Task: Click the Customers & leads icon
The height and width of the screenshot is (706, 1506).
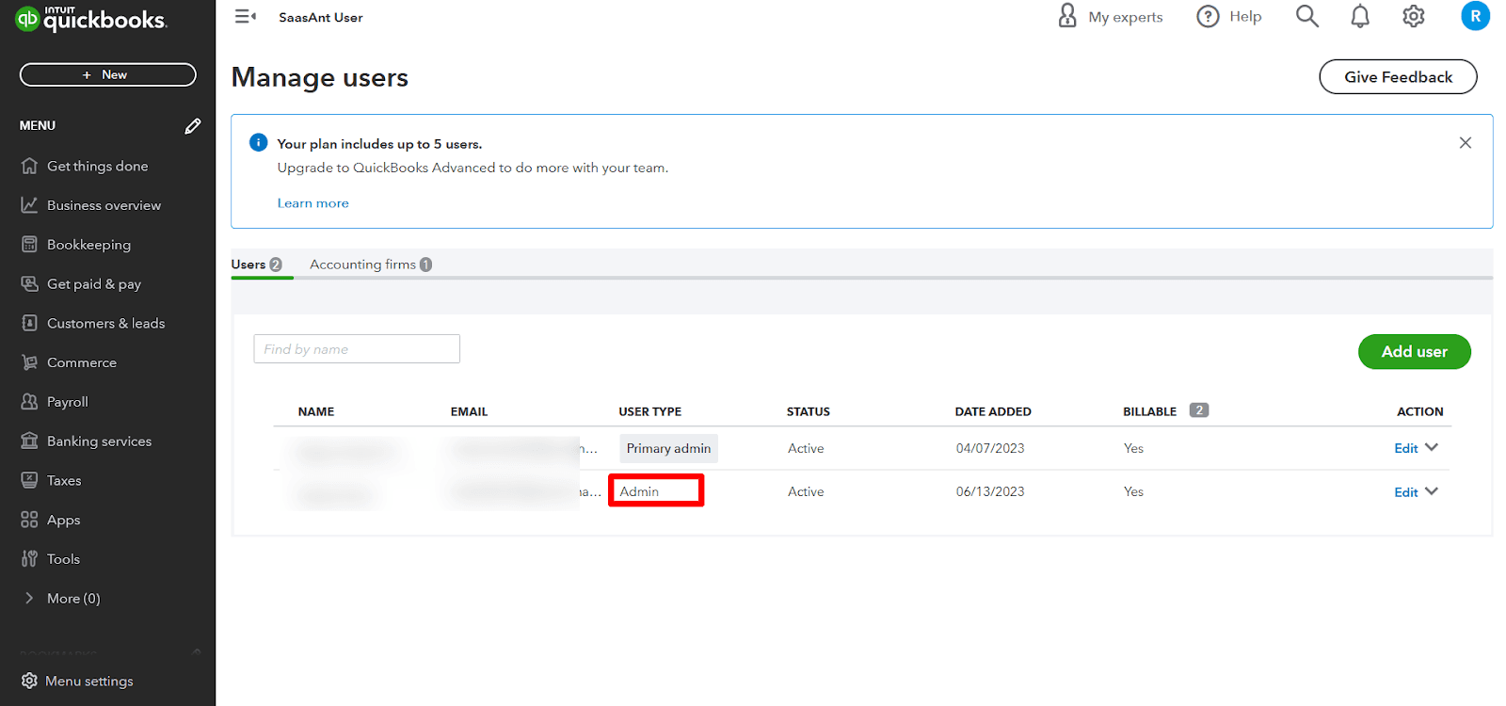Action: (x=29, y=323)
